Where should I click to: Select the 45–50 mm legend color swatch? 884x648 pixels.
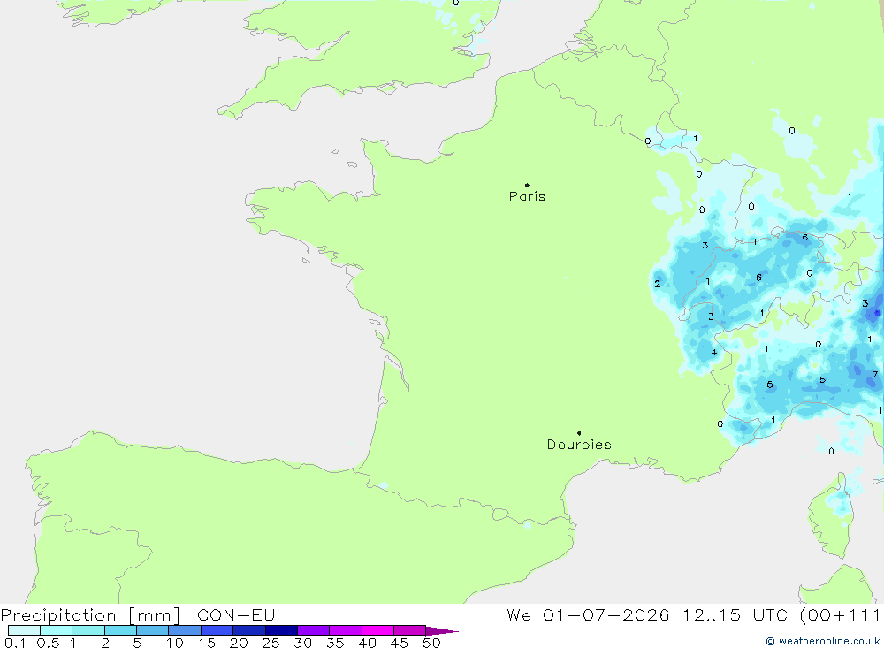pyautogui.click(x=410, y=630)
